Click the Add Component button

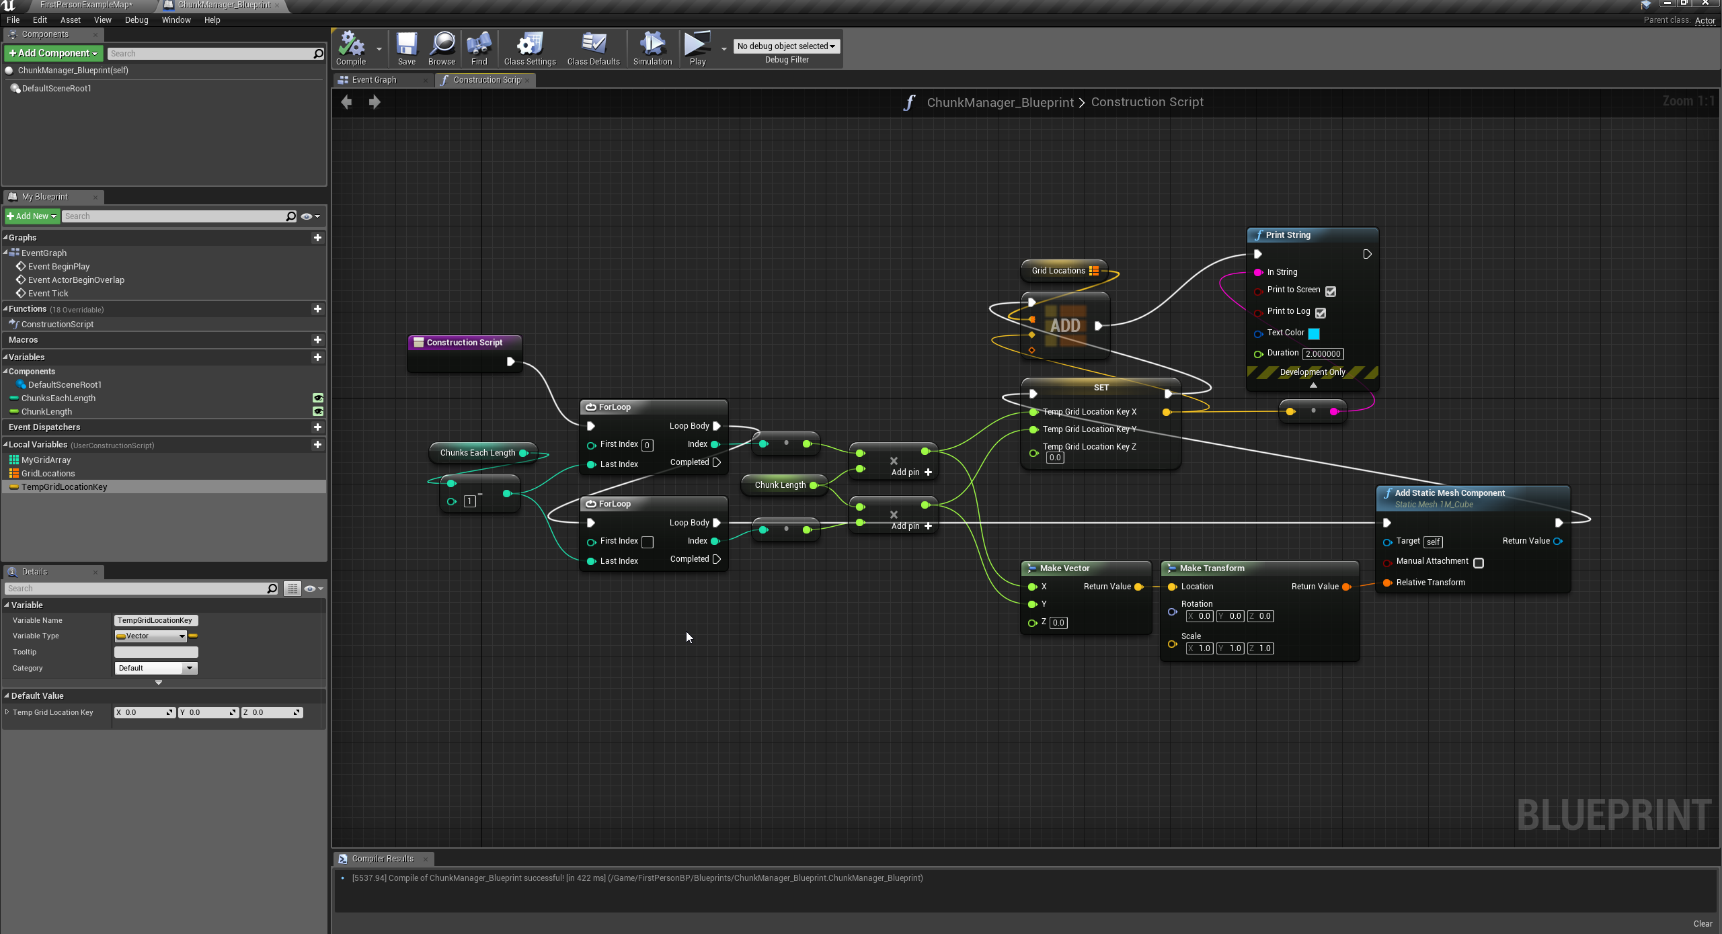coord(53,53)
